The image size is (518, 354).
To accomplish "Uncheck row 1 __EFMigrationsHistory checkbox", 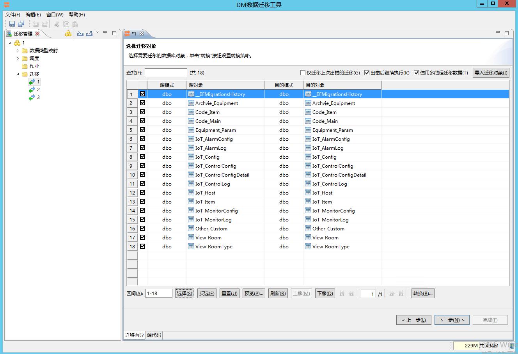I will coord(142,94).
